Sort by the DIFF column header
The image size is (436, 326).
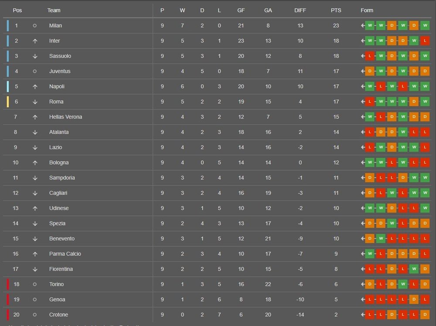coord(300,10)
